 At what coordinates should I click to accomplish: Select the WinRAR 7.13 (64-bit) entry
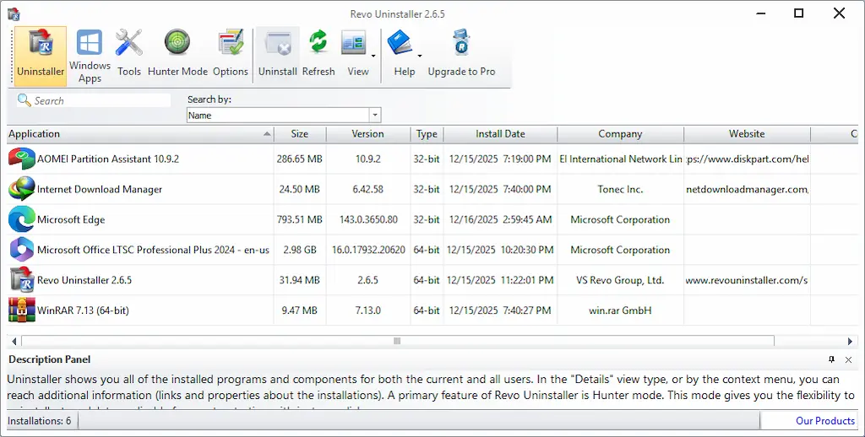[x=83, y=310]
